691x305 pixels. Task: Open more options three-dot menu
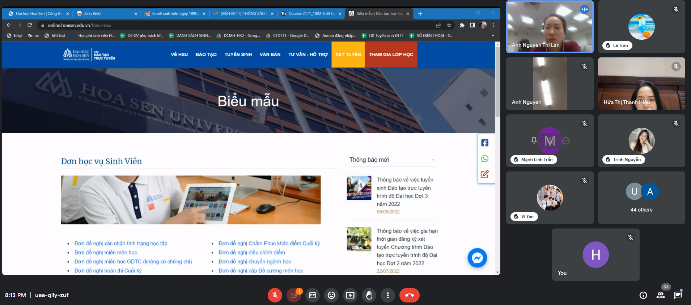pyautogui.click(x=387, y=295)
